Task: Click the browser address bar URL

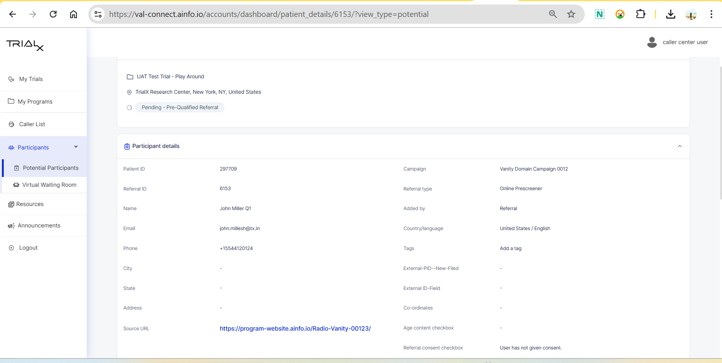Action: pyautogui.click(x=268, y=14)
